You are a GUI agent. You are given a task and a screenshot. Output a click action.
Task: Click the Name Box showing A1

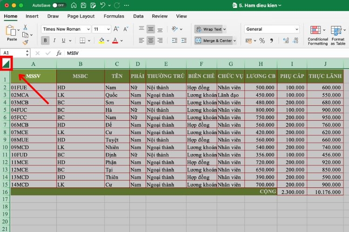(15, 53)
